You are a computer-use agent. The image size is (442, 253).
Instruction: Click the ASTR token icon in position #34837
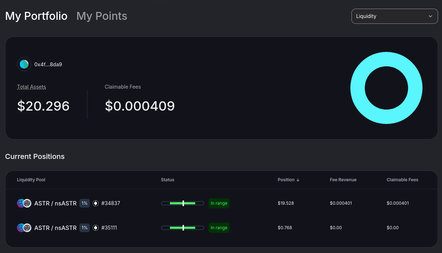[21, 203]
